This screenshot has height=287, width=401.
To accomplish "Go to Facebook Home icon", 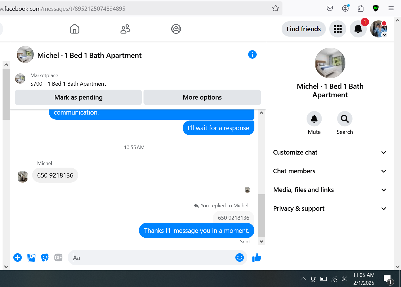I will tap(75, 29).
